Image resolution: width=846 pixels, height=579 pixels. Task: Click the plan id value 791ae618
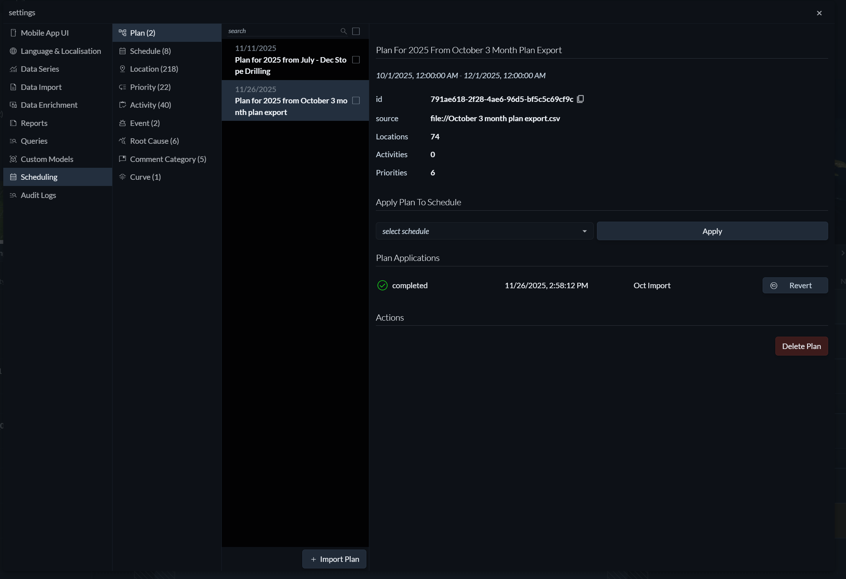coord(501,99)
